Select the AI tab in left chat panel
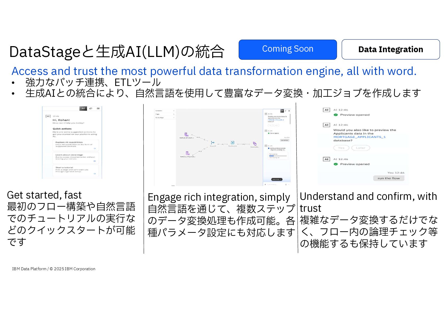The height and width of the screenshot is (314, 445). [x=83, y=108]
